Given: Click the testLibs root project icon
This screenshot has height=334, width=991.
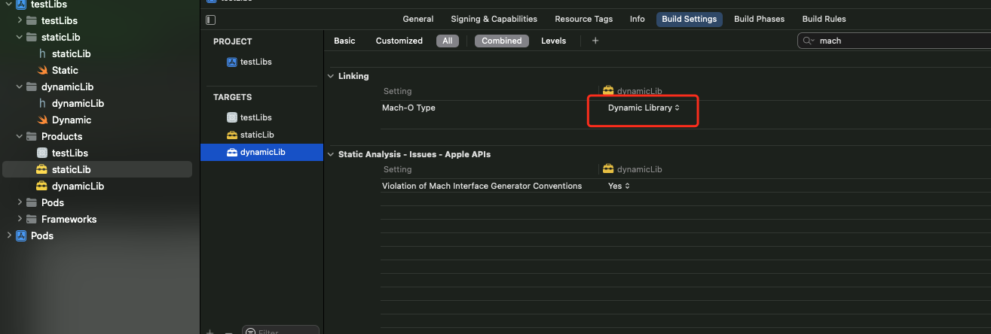Looking at the screenshot, I should 21,4.
